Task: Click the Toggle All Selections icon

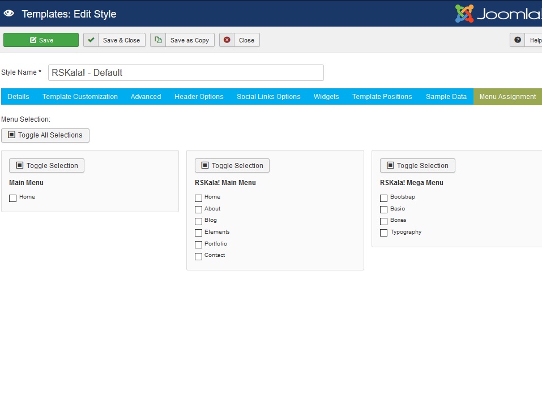Action: point(11,135)
